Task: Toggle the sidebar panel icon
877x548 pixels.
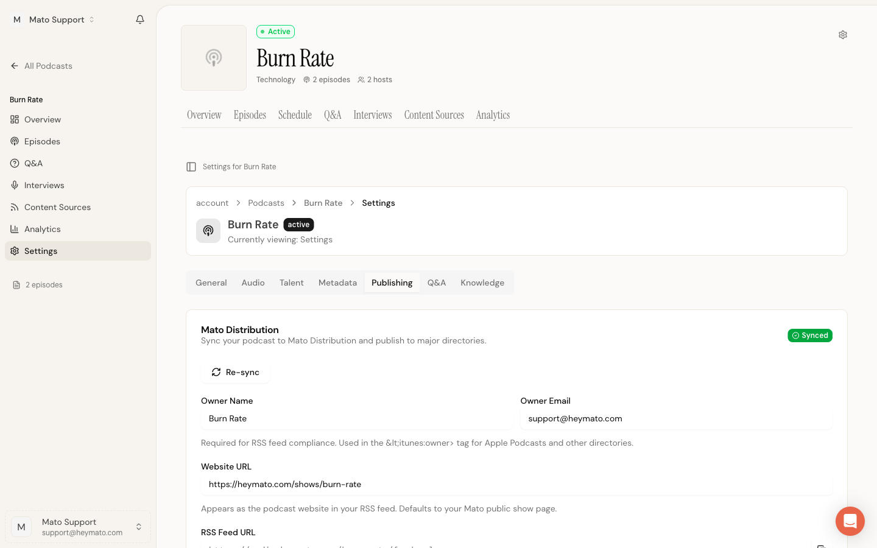Action: click(191, 167)
